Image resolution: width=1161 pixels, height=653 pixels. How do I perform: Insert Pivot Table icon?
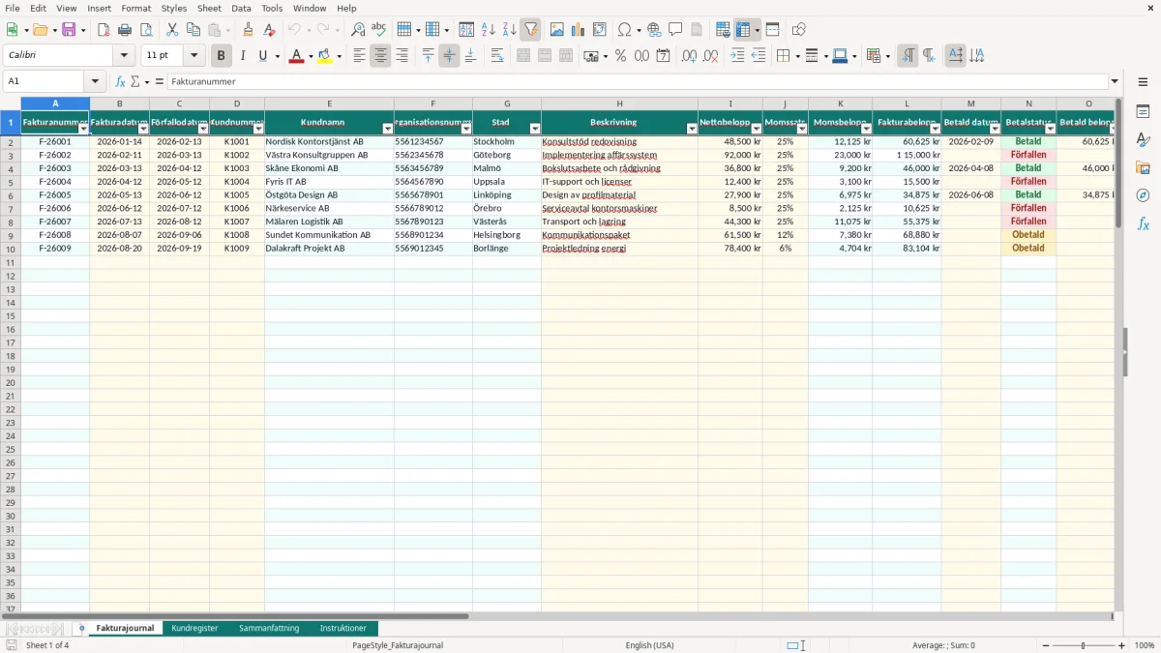[600, 30]
